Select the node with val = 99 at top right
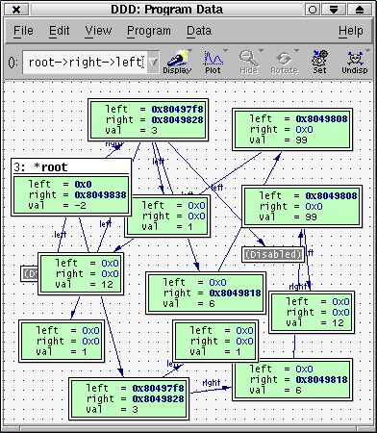 [292, 129]
